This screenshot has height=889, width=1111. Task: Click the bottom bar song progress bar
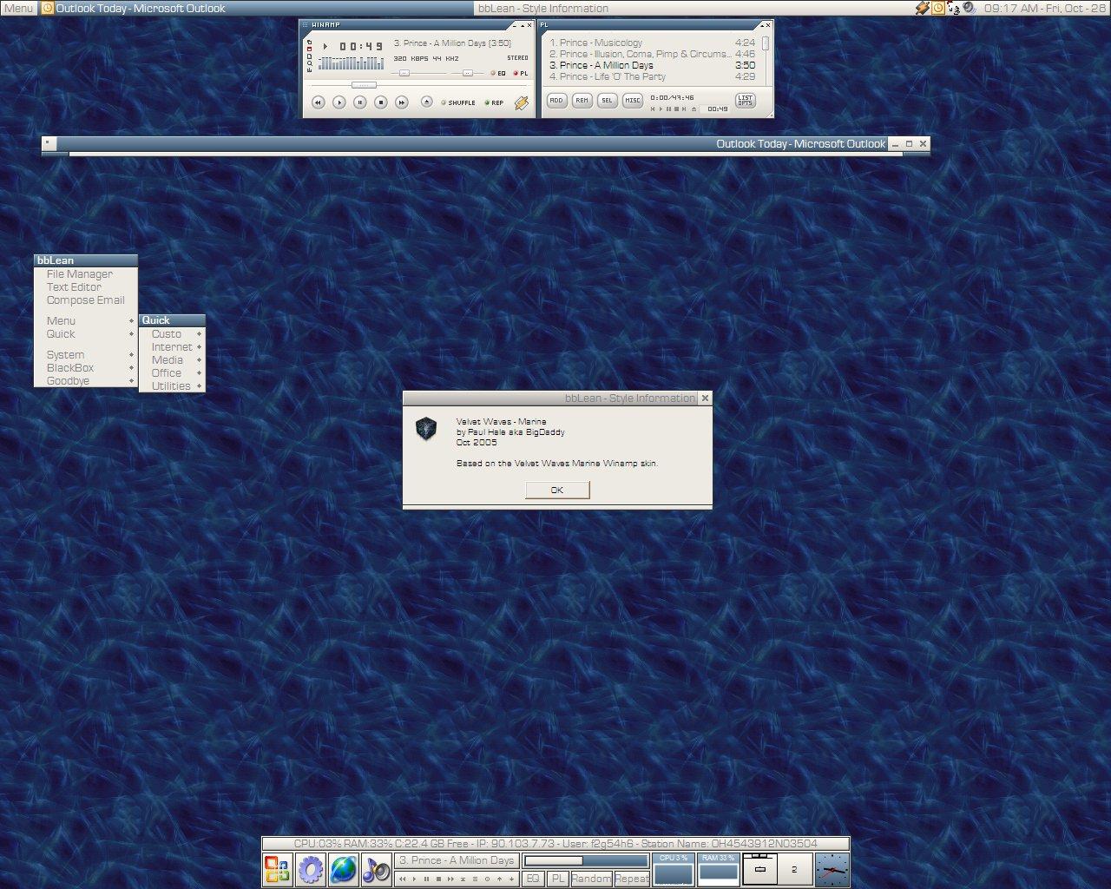click(x=586, y=860)
